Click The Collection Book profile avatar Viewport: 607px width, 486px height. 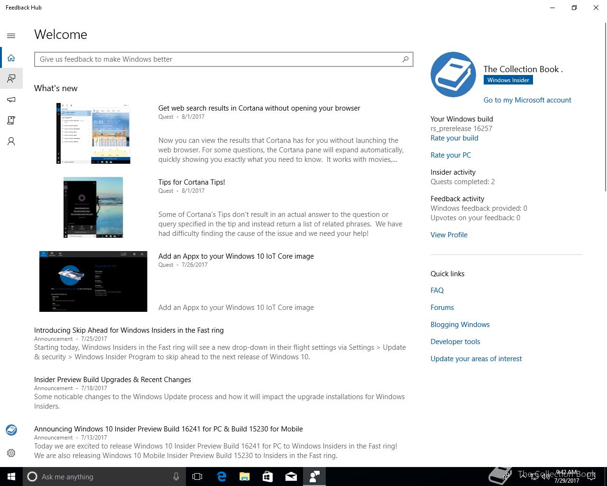(x=453, y=75)
